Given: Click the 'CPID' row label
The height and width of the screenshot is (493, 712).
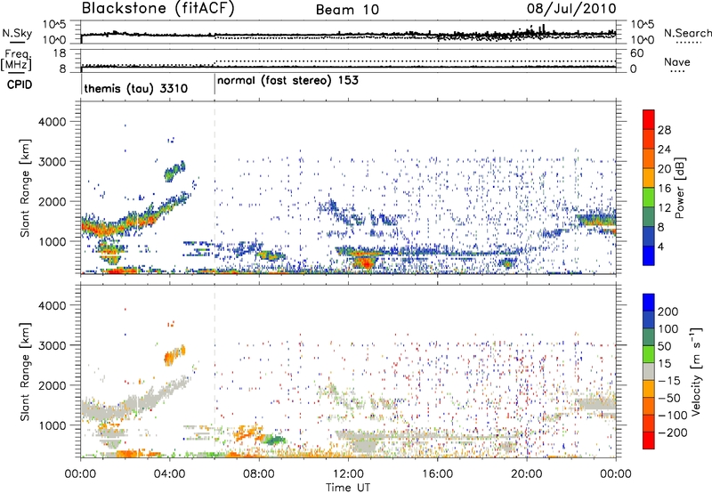Looking at the screenshot, I should click(x=20, y=85).
